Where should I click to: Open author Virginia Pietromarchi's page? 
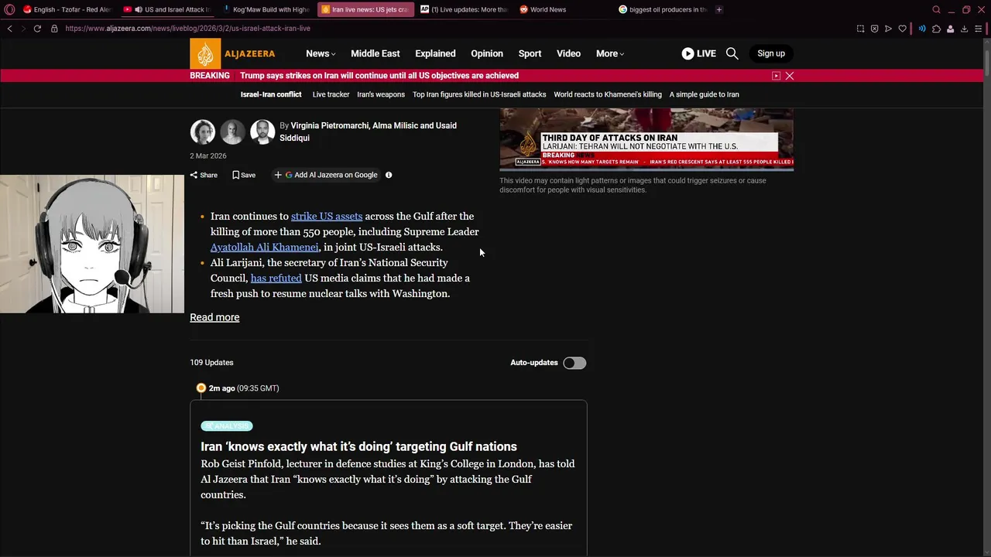point(330,125)
